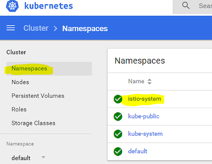Navigate to Storage Classes
The image size is (212, 164).
pos(33,123)
